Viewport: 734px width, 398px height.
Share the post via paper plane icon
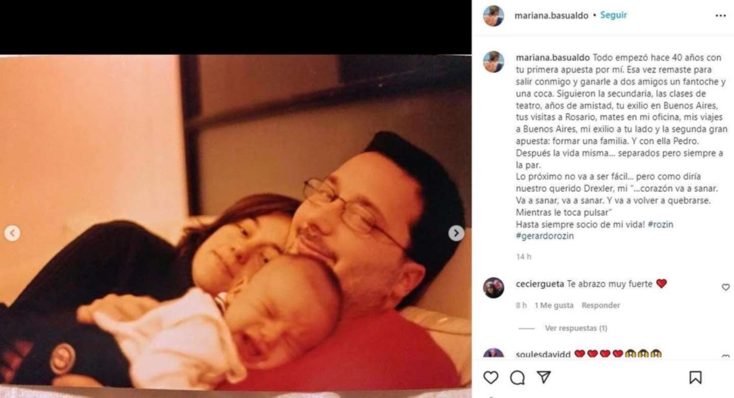click(x=544, y=377)
